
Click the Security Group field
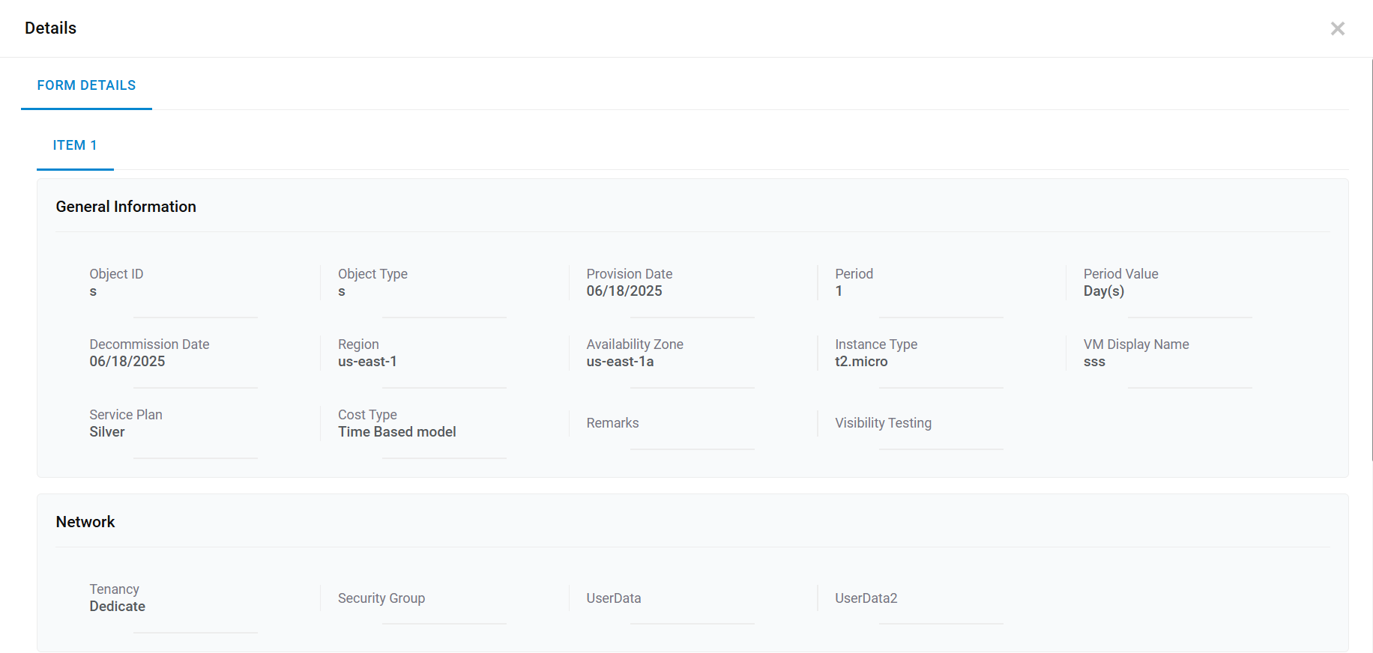coord(420,599)
